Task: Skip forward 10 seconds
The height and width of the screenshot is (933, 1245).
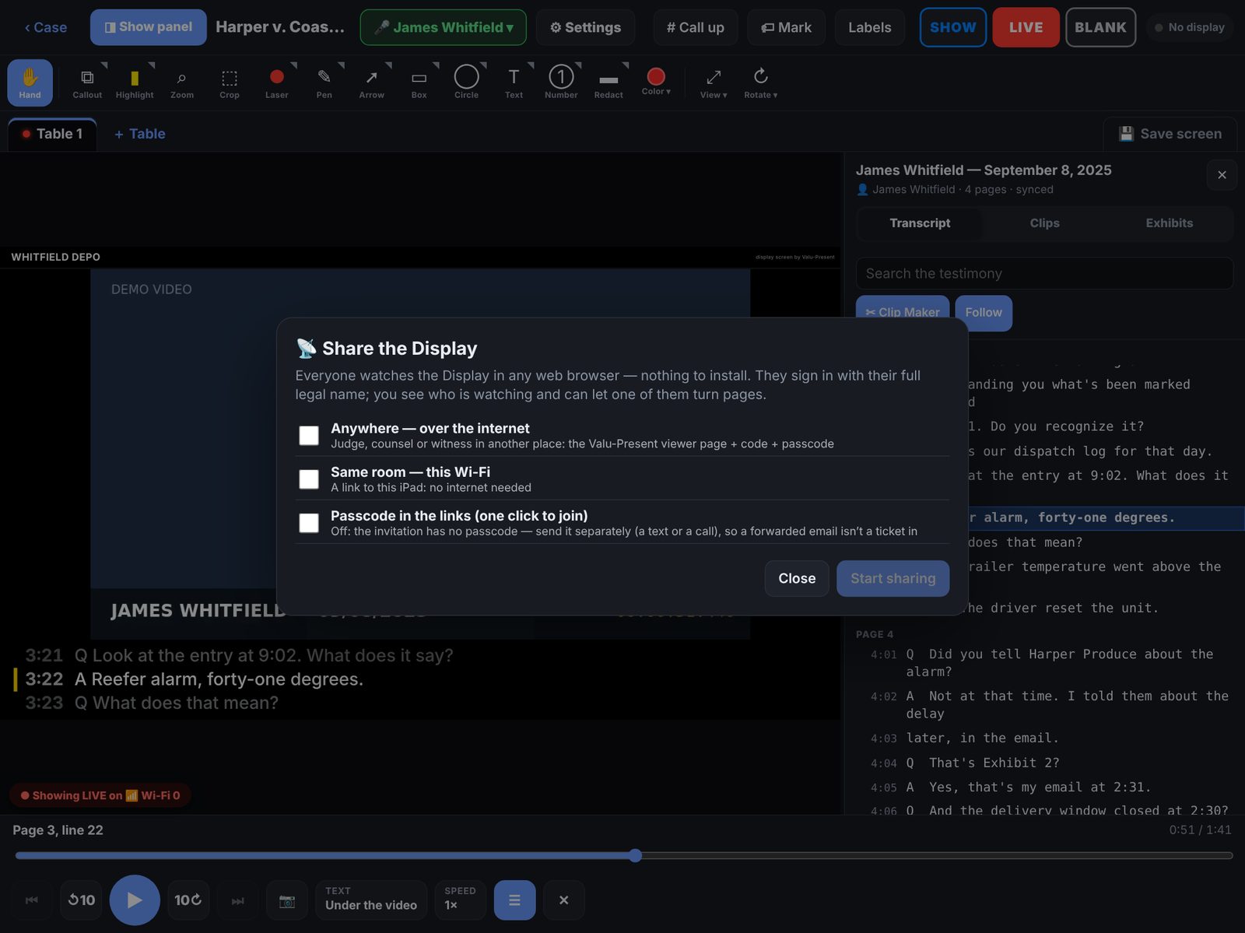Action: tap(188, 900)
